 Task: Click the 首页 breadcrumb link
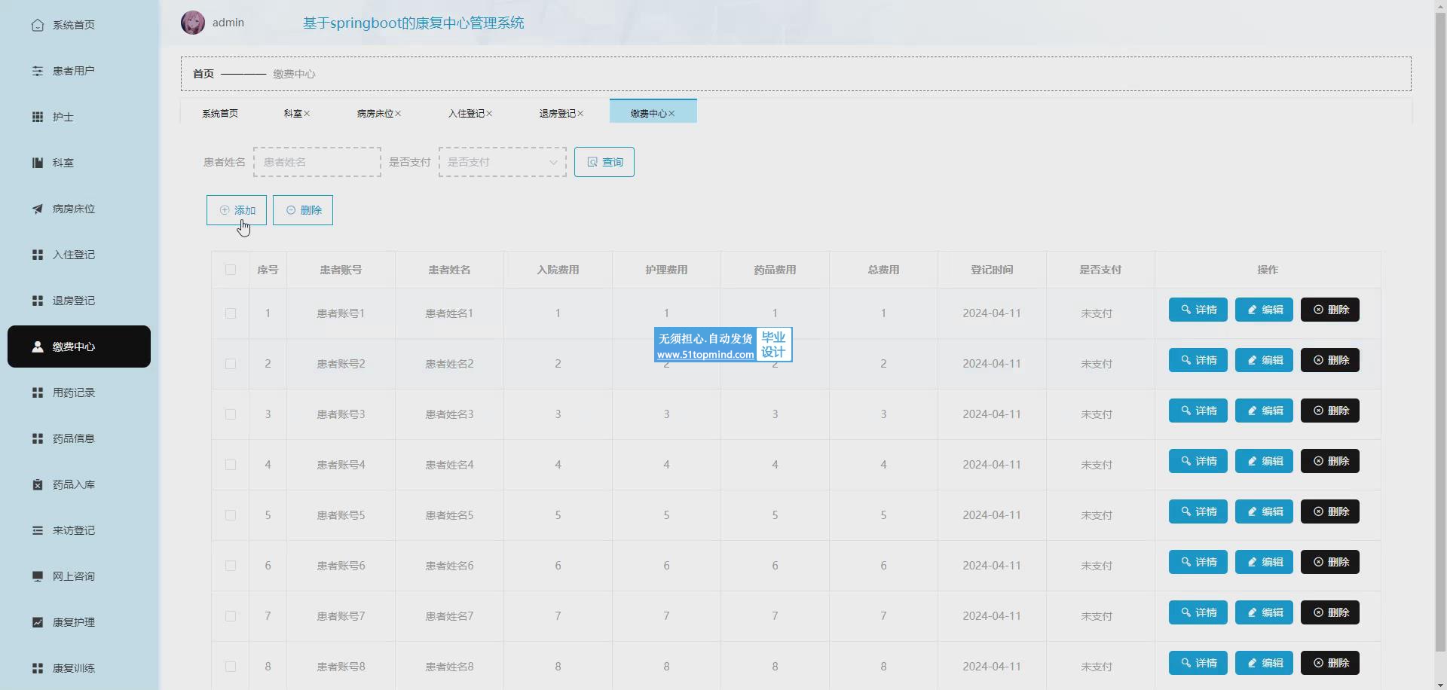click(203, 74)
